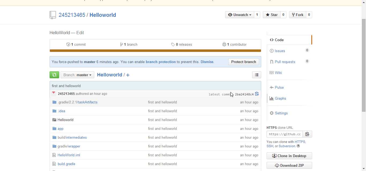Star the Helloworld repository
This screenshot has width=366, height=171.
(272, 15)
